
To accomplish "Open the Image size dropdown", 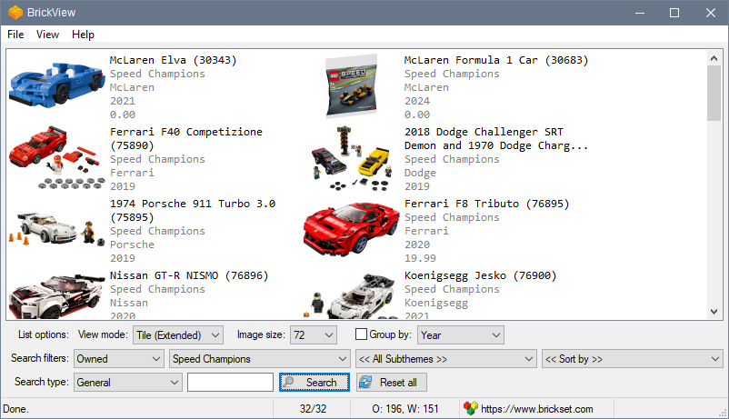I will [313, 335].
